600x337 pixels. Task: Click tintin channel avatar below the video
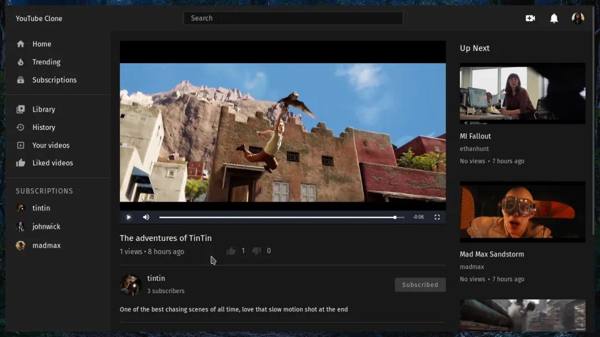[x=131, y=285]
